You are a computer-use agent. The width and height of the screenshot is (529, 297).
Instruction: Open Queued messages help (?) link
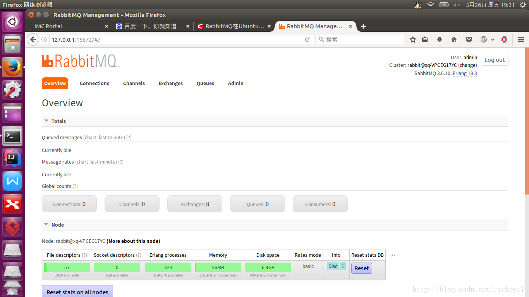[129, 138]
